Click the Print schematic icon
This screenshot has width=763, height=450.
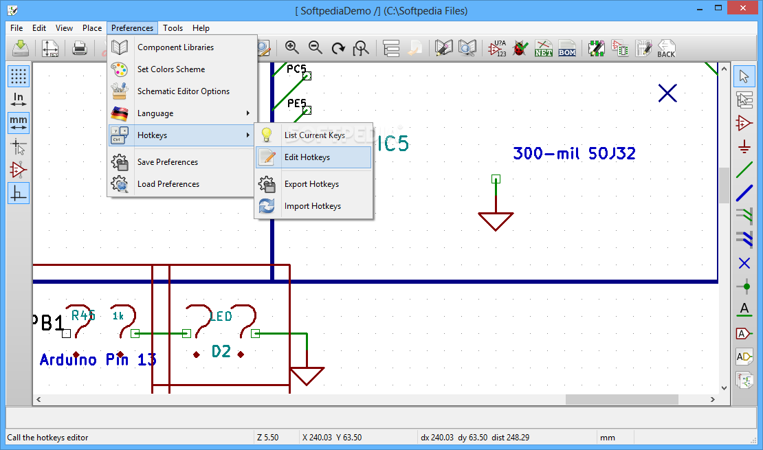point(79,48)
